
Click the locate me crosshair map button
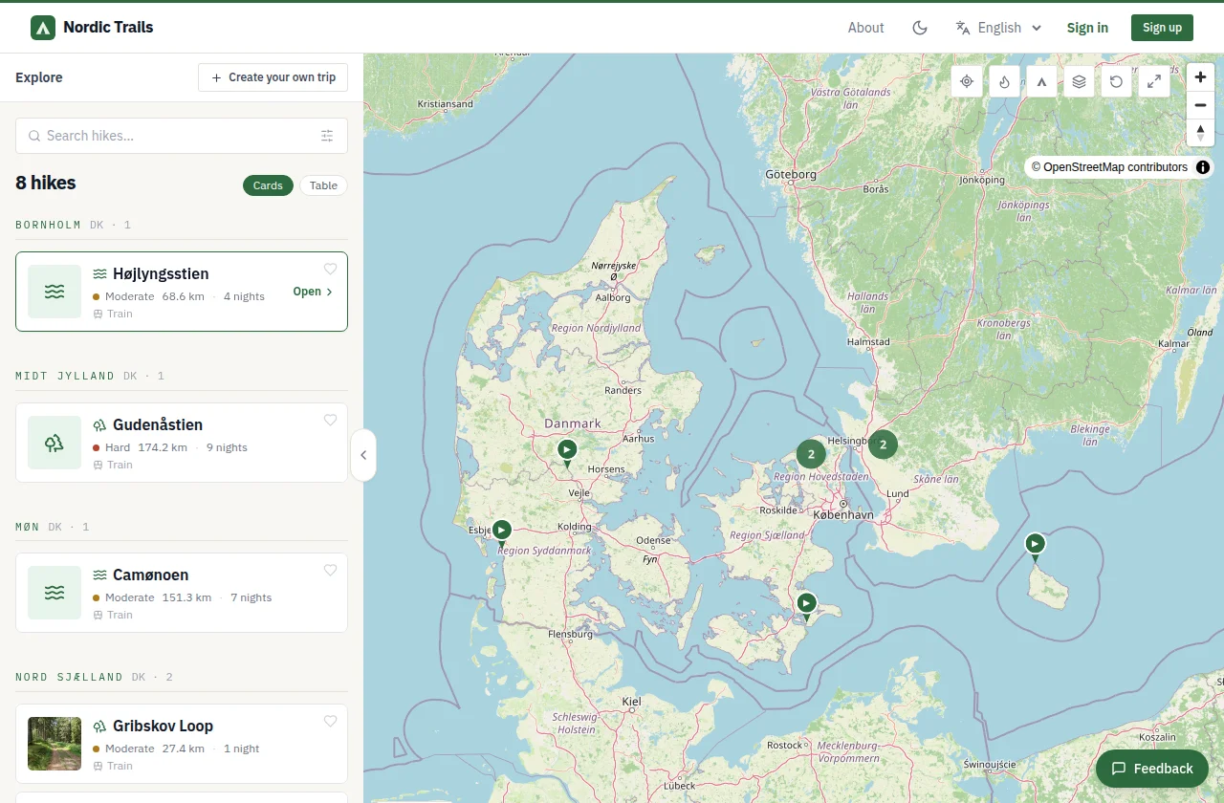click(x=967, y=81)
